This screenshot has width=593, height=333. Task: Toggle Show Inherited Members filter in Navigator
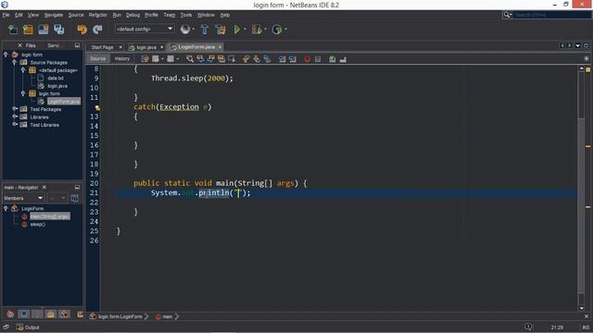point(10,314)
